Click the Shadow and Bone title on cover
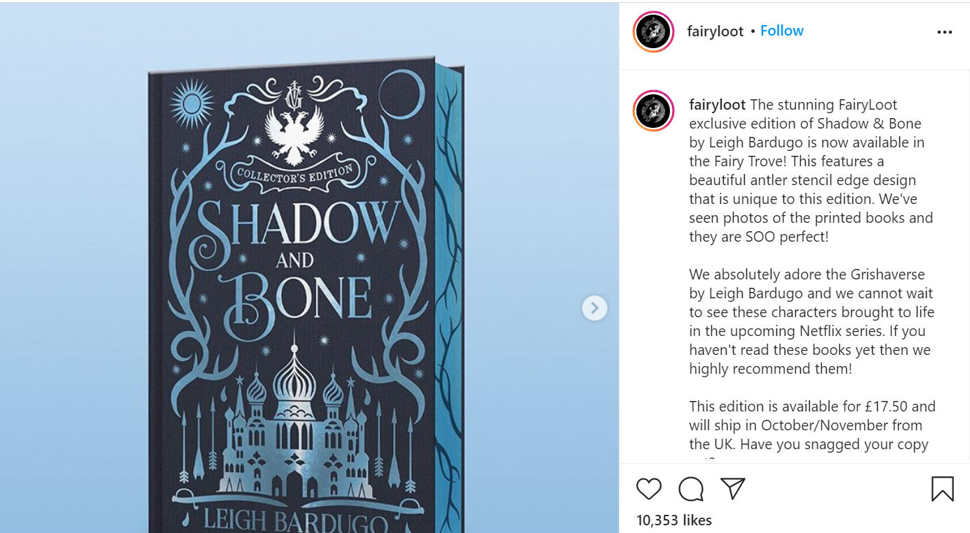 [x=294, y=260]
